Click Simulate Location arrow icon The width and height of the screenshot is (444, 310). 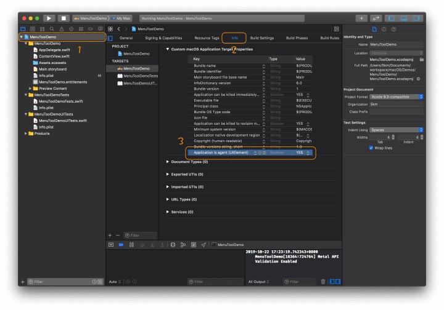203,245
